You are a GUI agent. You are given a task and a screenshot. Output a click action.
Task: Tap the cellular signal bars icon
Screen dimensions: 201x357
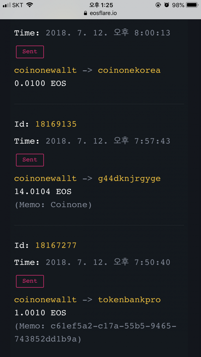[6, 5]
